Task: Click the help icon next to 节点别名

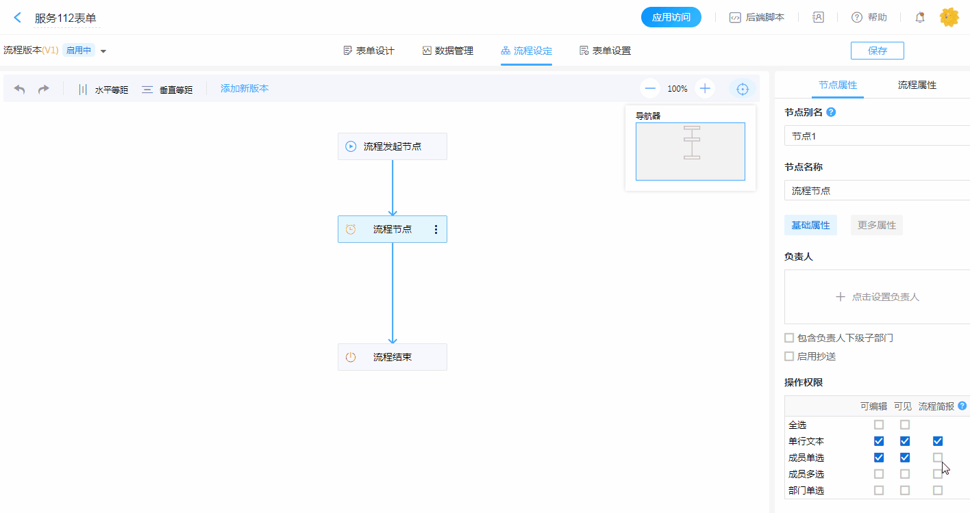Action: tap(831, 112)
